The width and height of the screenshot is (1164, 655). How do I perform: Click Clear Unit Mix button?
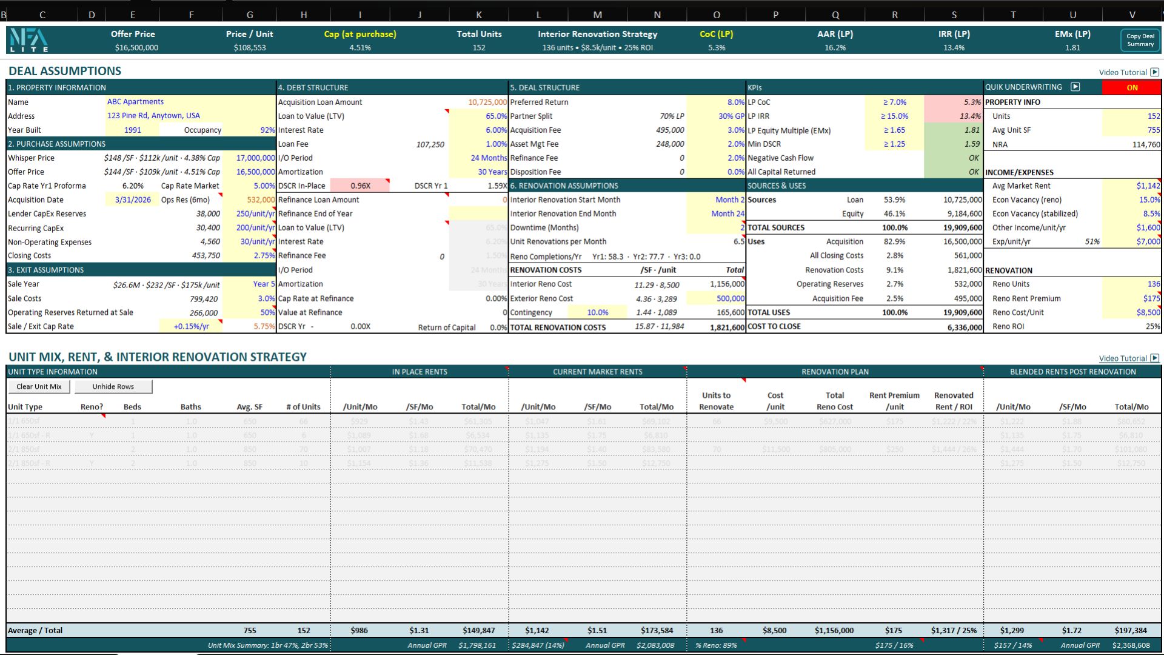tap(39, 387)
